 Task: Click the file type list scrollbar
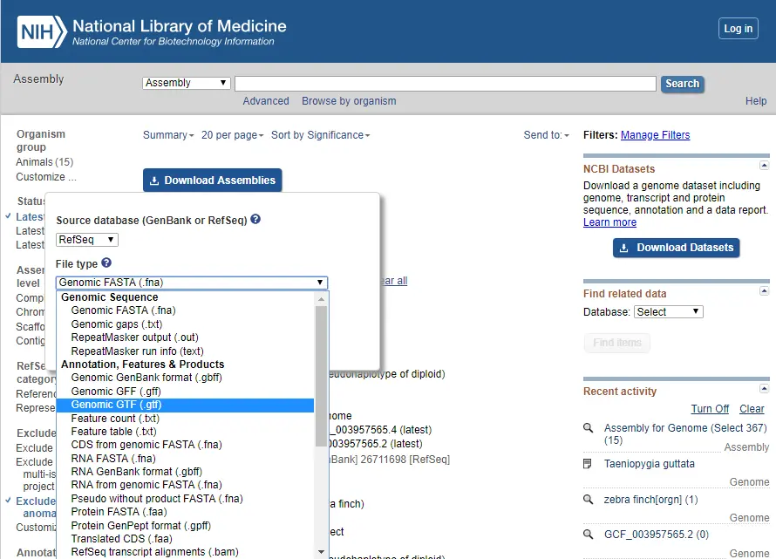click(x=322, y=419)
